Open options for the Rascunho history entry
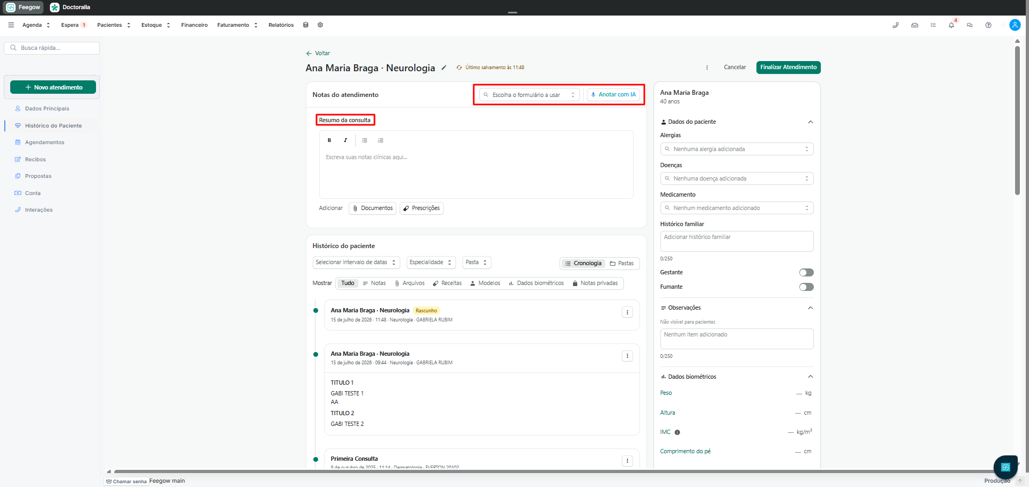Viewport: 1029px width, 487px height. pyautogui.click(x=627, y=312)
